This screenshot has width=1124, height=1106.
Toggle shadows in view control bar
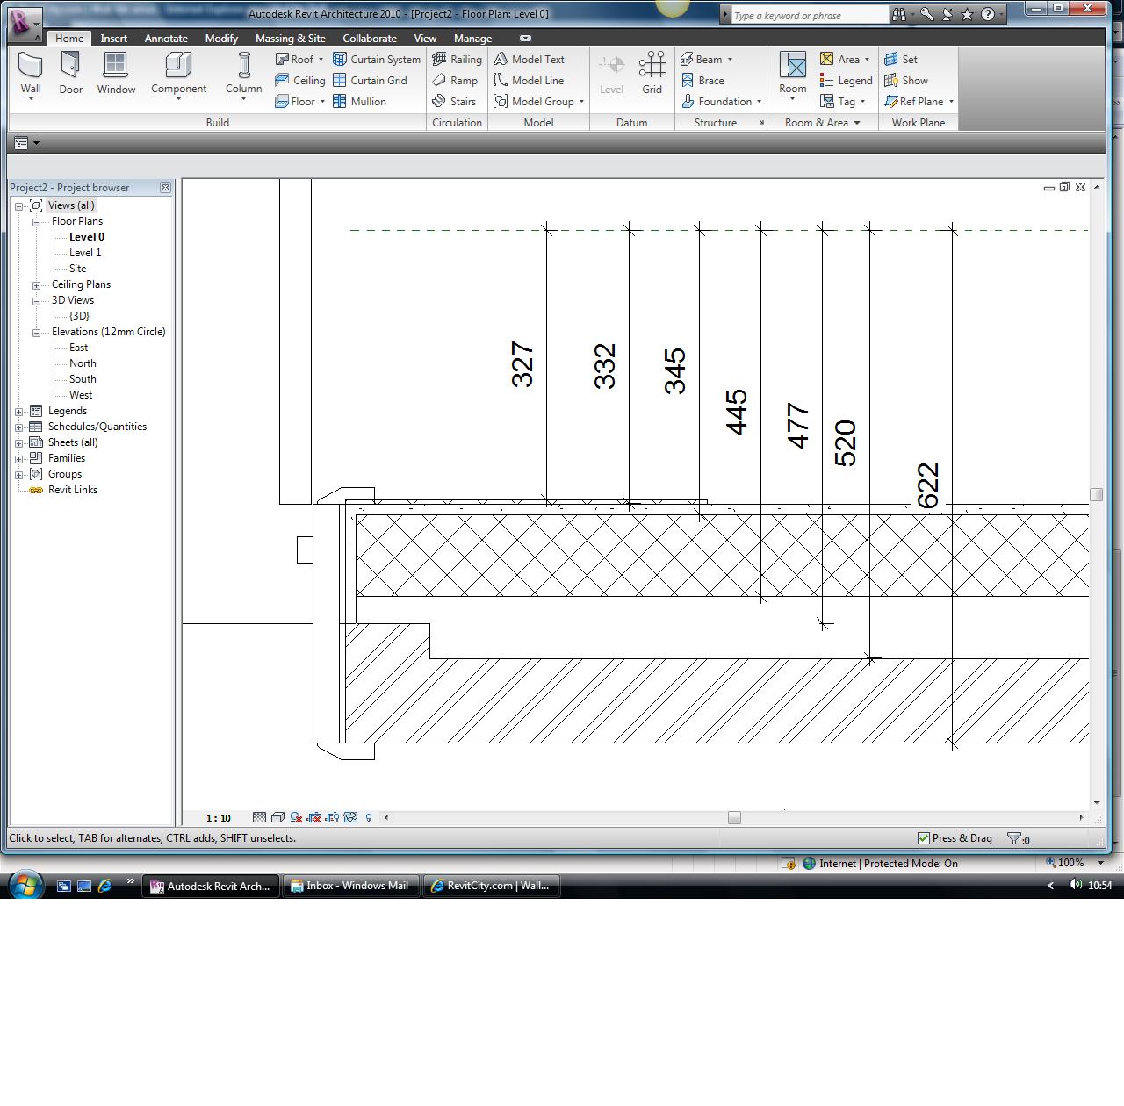click(x=296, y=817)
